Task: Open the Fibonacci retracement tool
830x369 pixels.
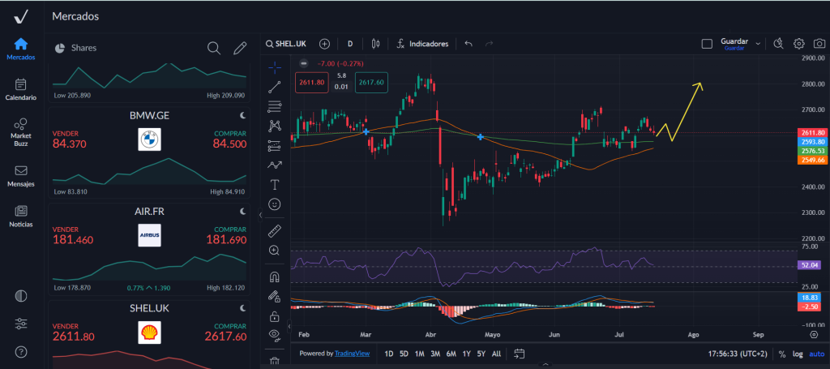Action: click(274, 106)
